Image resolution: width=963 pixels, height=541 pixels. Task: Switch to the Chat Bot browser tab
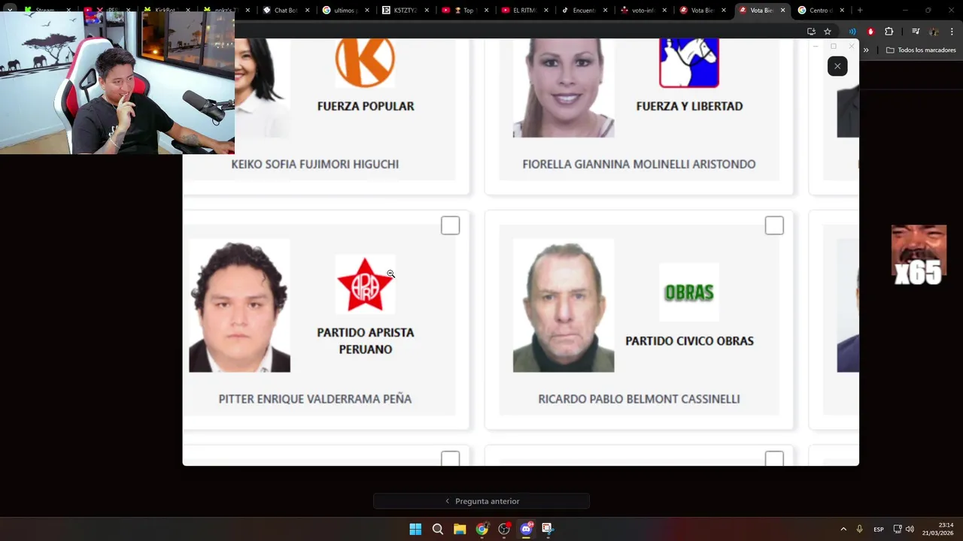pos(285,11)
